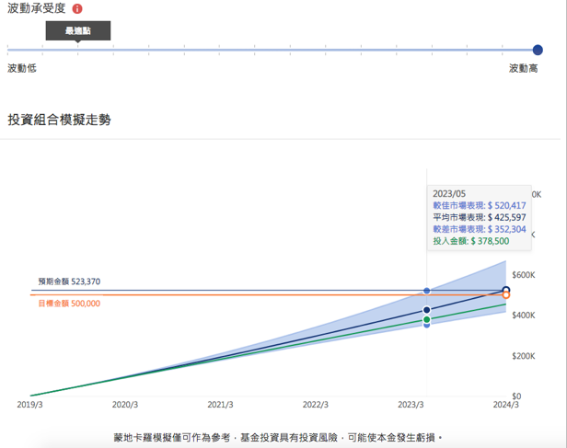
Task: Click the 2019/3 x-axis start label
Action: (x=30, y=405)
